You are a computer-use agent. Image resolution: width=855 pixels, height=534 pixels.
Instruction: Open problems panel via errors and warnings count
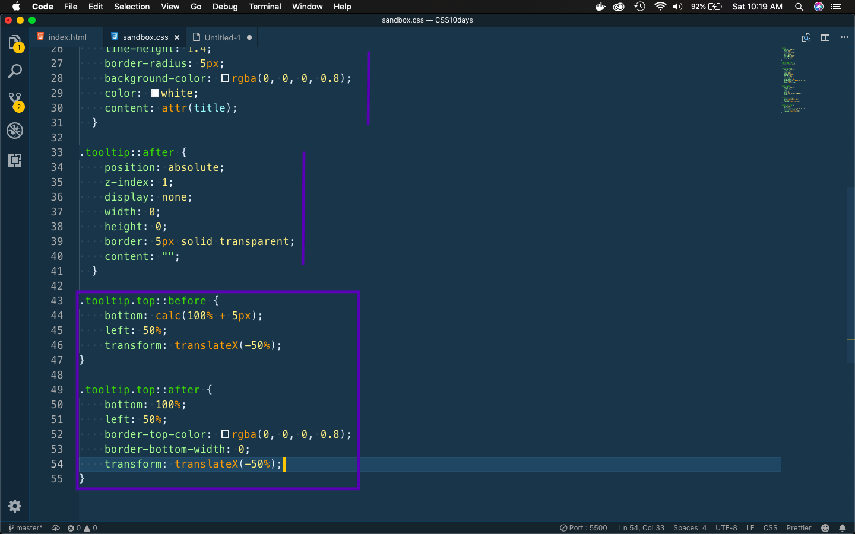click(x=82, y=528)
